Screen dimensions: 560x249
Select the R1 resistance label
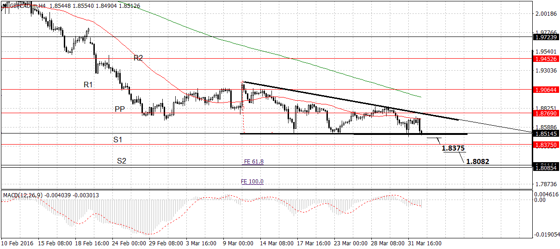pos(88,85)
